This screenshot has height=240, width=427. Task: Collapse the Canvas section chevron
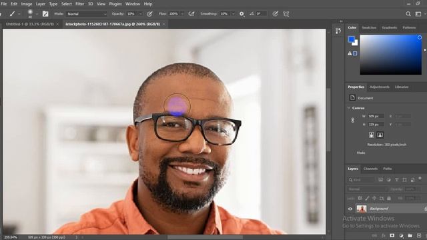[349, 108]
